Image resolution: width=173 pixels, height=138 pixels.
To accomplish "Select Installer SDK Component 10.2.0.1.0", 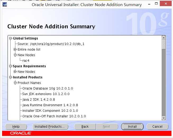I will tap(50, 111).
